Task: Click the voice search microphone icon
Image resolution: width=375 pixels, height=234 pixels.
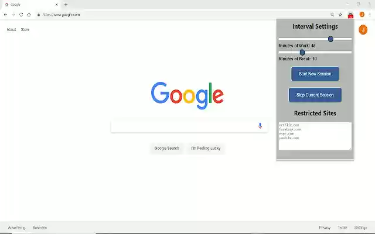Action: 260,126
